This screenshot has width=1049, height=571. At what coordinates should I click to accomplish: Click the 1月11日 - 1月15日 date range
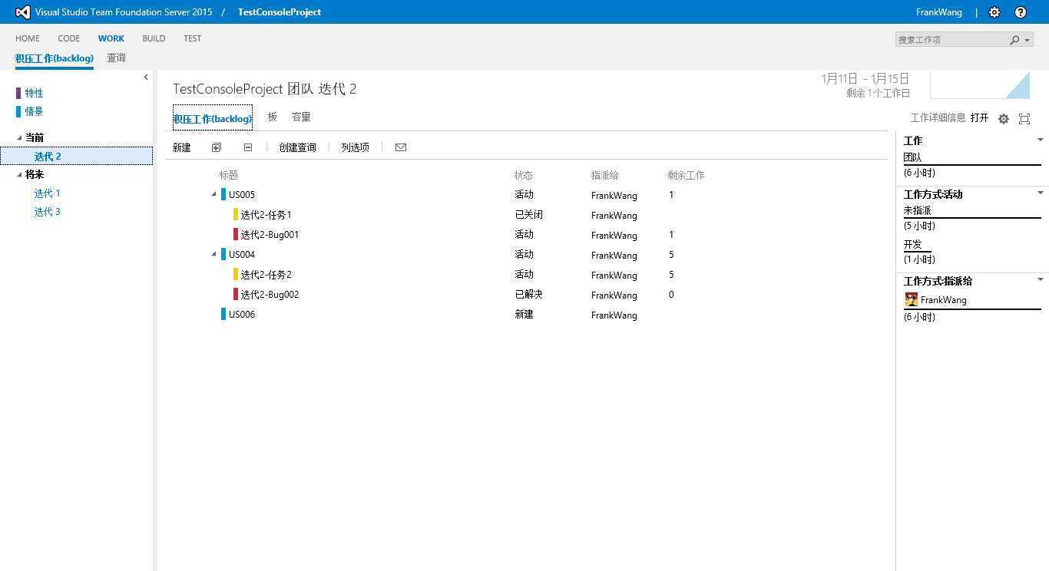865,78
